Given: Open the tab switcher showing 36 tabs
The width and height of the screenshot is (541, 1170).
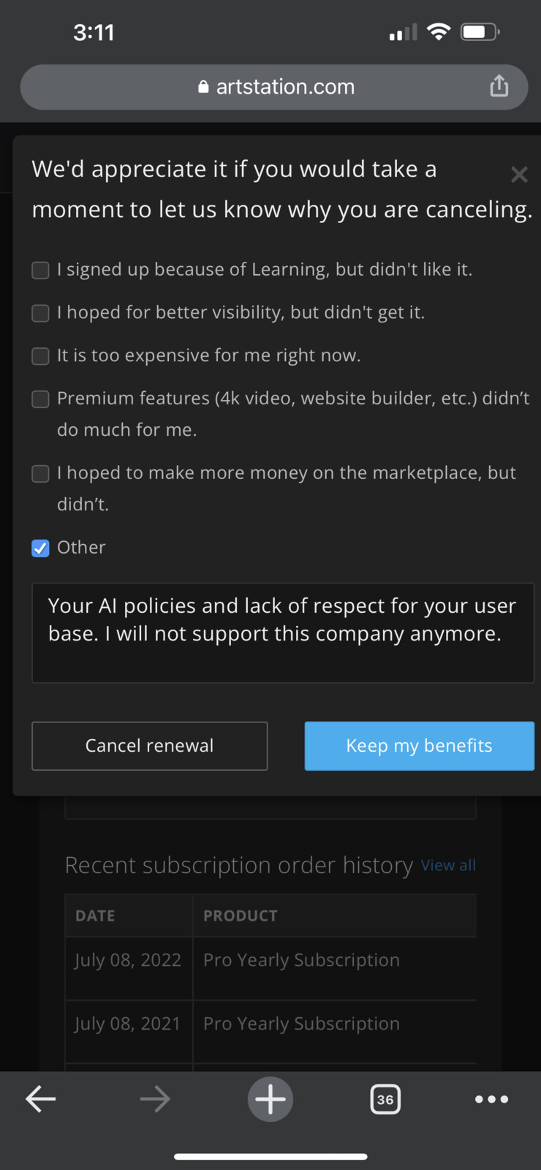Looking at the screenshot, I should click(x=385, y=1099).
